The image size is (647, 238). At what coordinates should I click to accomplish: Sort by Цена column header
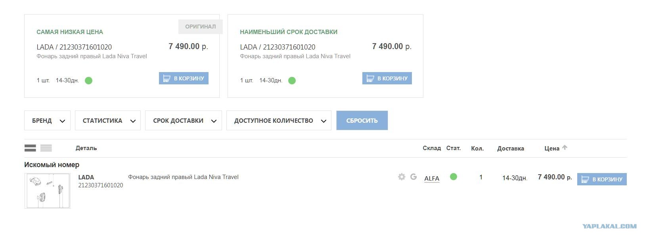tap(552, 148)
